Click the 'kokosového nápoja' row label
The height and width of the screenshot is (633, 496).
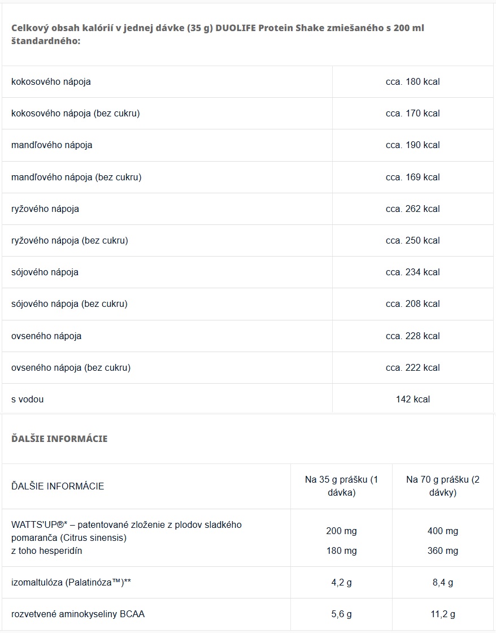(51, 81)
